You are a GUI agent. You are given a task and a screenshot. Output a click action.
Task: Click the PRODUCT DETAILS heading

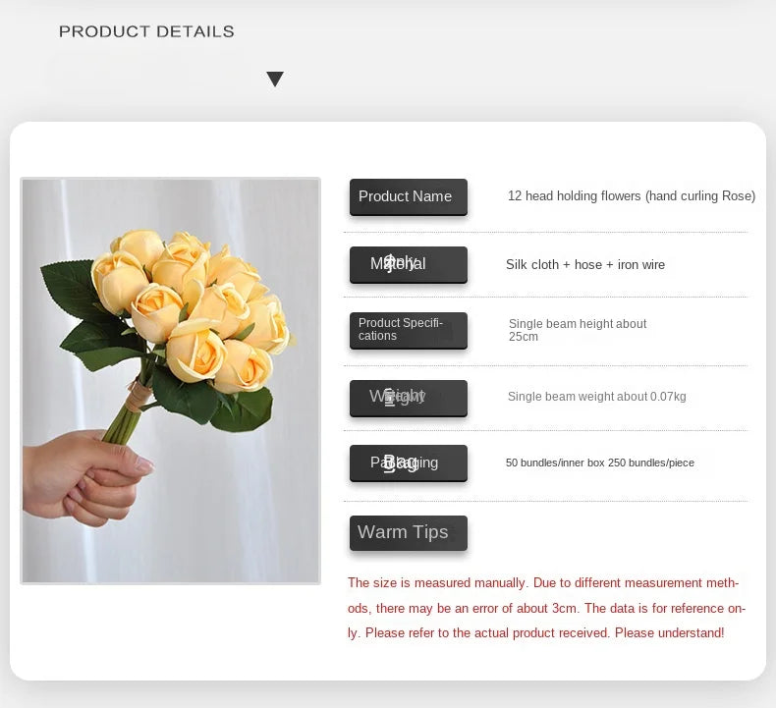point(146,31)
